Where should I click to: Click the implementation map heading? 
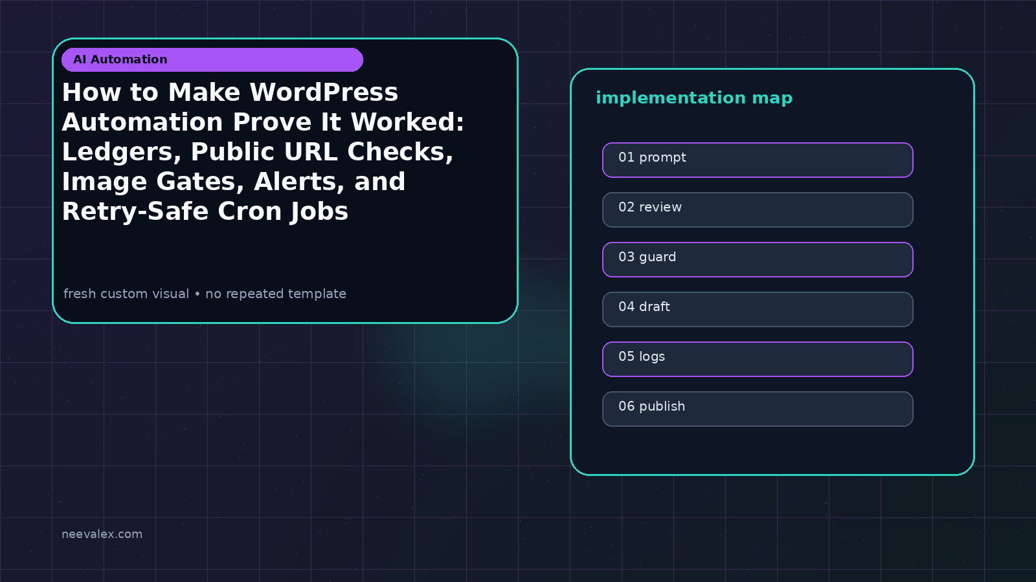[694, 98]
